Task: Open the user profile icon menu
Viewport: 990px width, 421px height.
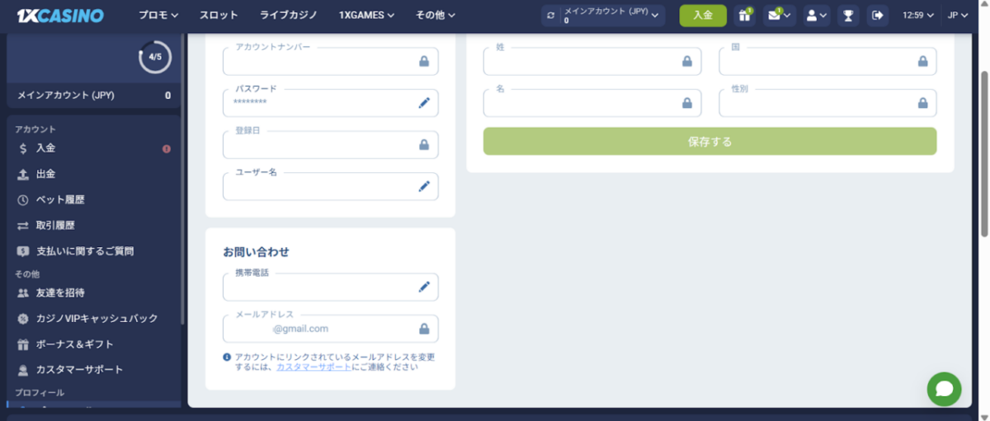Action: click(817, 15)
